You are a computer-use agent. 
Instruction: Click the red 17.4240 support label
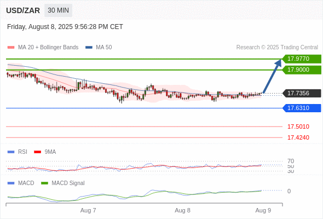pos(298,137)
